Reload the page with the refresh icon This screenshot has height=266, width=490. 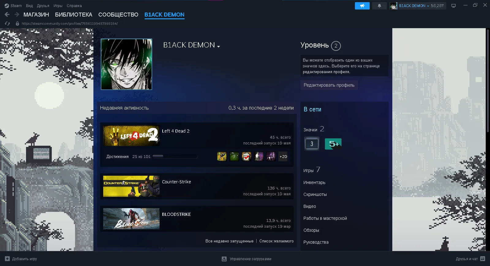[7, 24]
